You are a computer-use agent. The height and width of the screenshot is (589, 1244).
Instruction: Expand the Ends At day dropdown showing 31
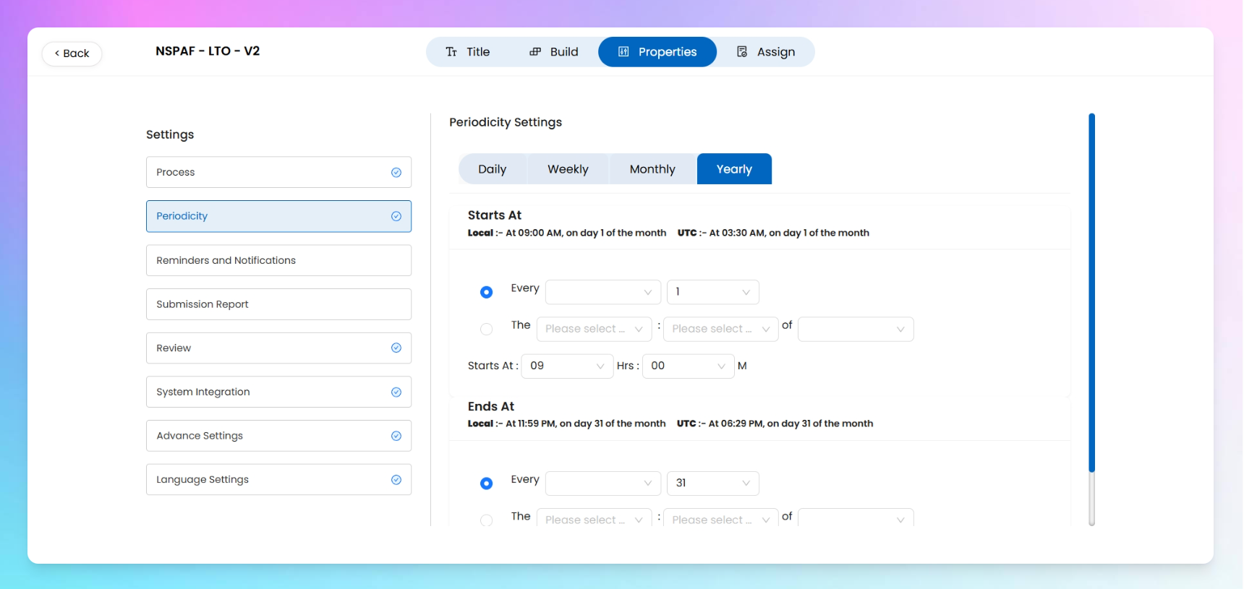(x=712, y=483)
